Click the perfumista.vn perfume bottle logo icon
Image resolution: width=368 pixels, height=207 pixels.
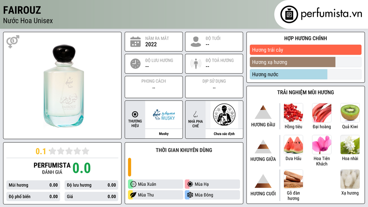pos(289,14)
